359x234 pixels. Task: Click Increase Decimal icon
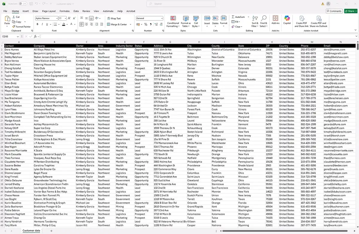click(x=156, y=25)
